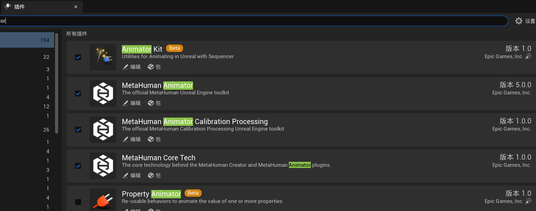Package the Animator Kit plugin (包)
Viewport: 536px width, 211px height.
coord(154,67)
